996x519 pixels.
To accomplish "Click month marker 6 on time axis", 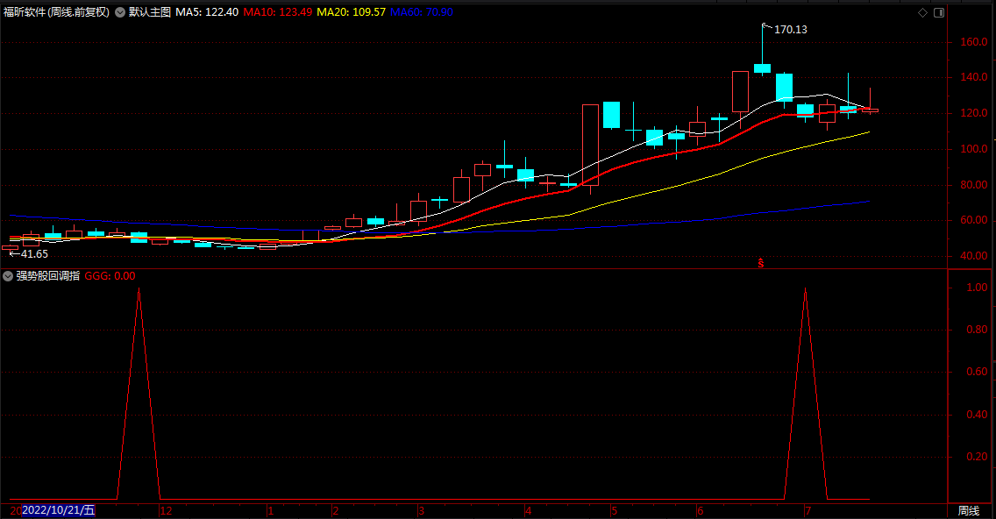I will (x=700, y=511).
